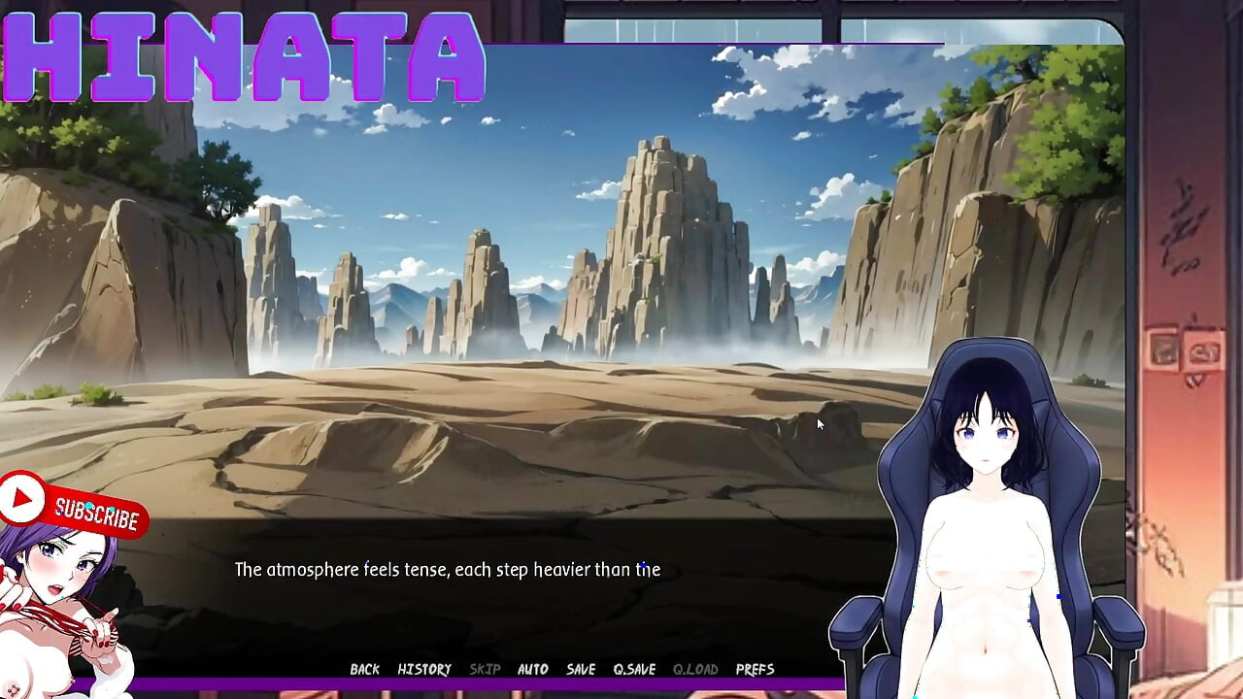1243x699 pixels.
Task: Enable AUTO-advance mode
Action: [530, 669]
